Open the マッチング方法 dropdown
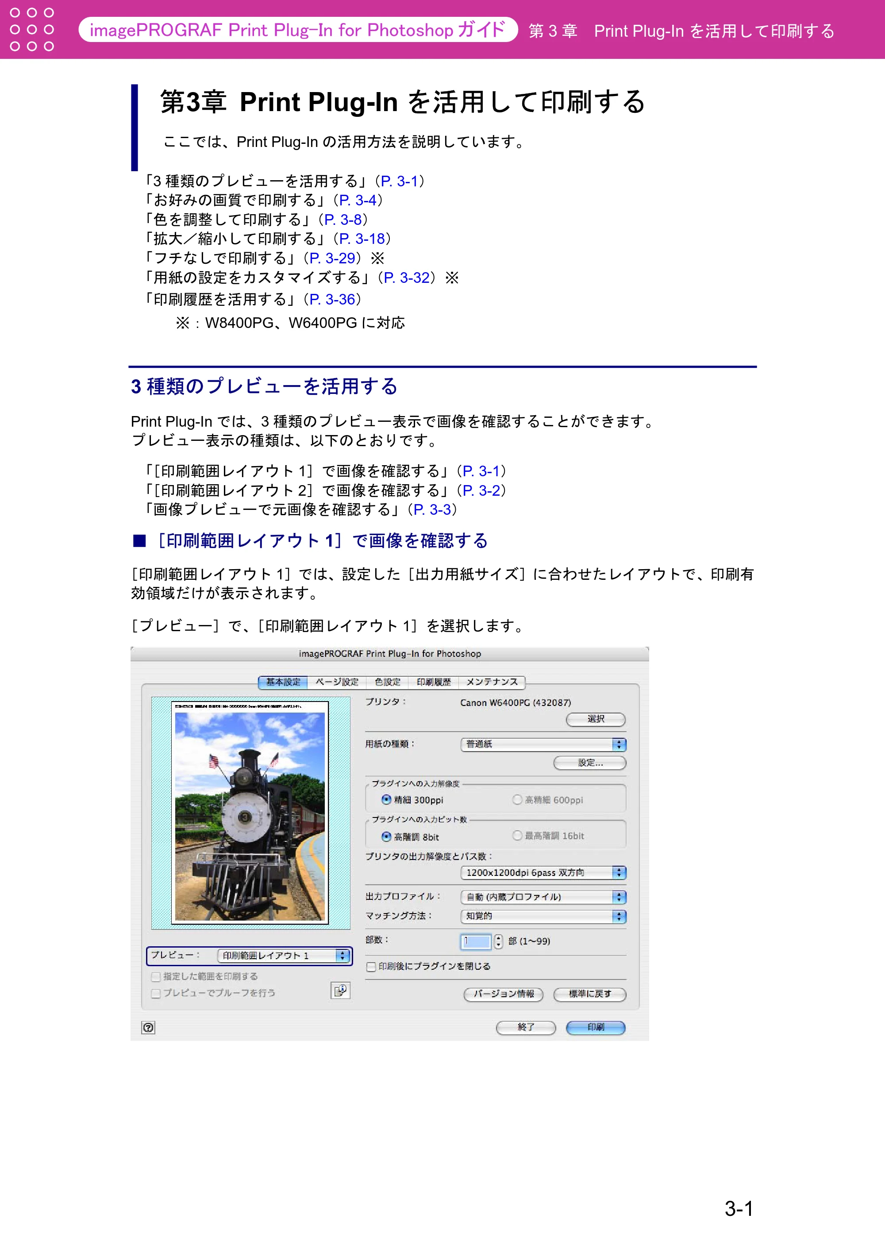Viewport: 885px width, 1253px height. point(543,916)
